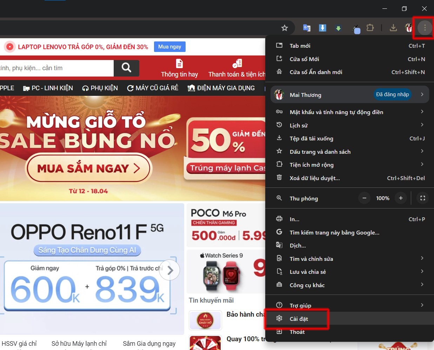The image size is (434, 350).
Task: Enter fullscreen mode from zoom row
Action: point(423,198)
